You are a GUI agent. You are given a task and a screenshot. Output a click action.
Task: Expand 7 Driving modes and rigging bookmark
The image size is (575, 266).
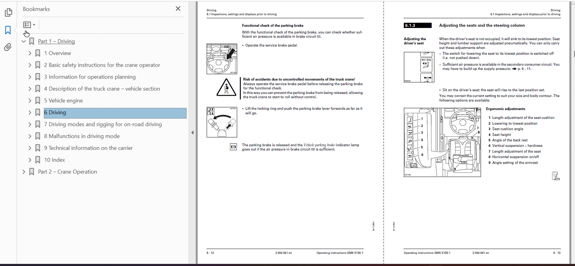point(30,124)
